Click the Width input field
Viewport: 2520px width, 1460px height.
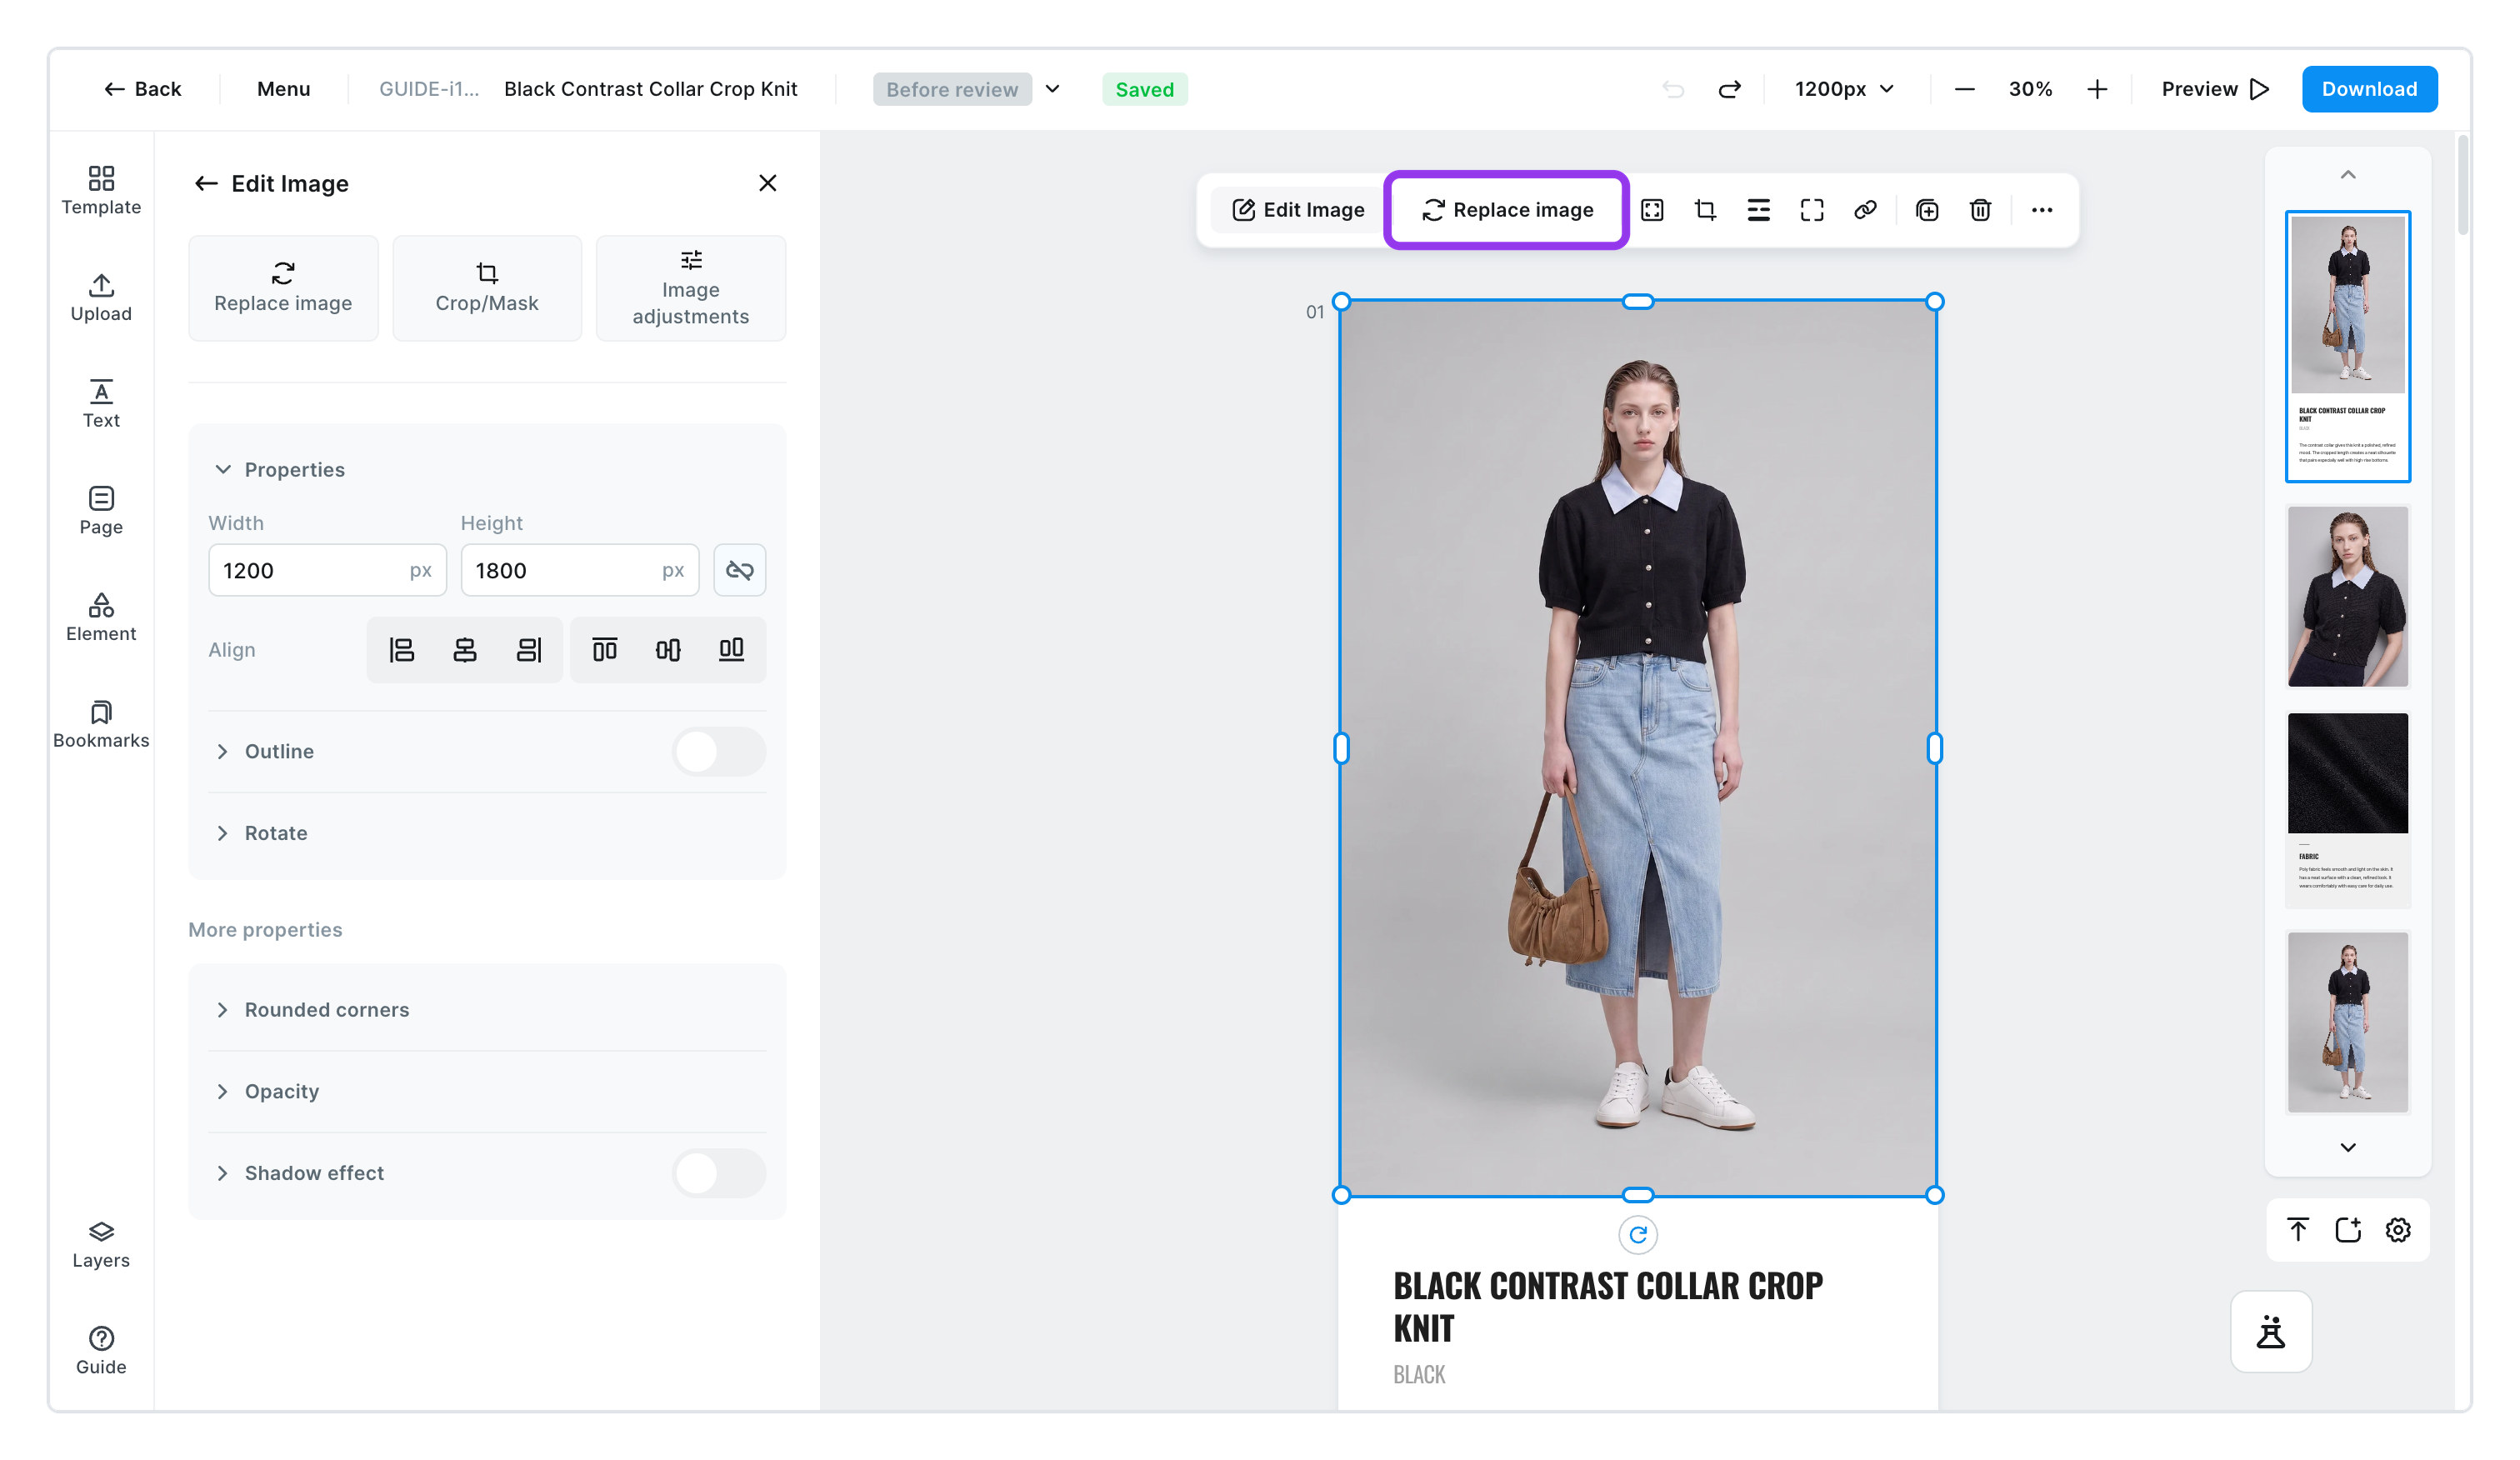click(327, 570)
